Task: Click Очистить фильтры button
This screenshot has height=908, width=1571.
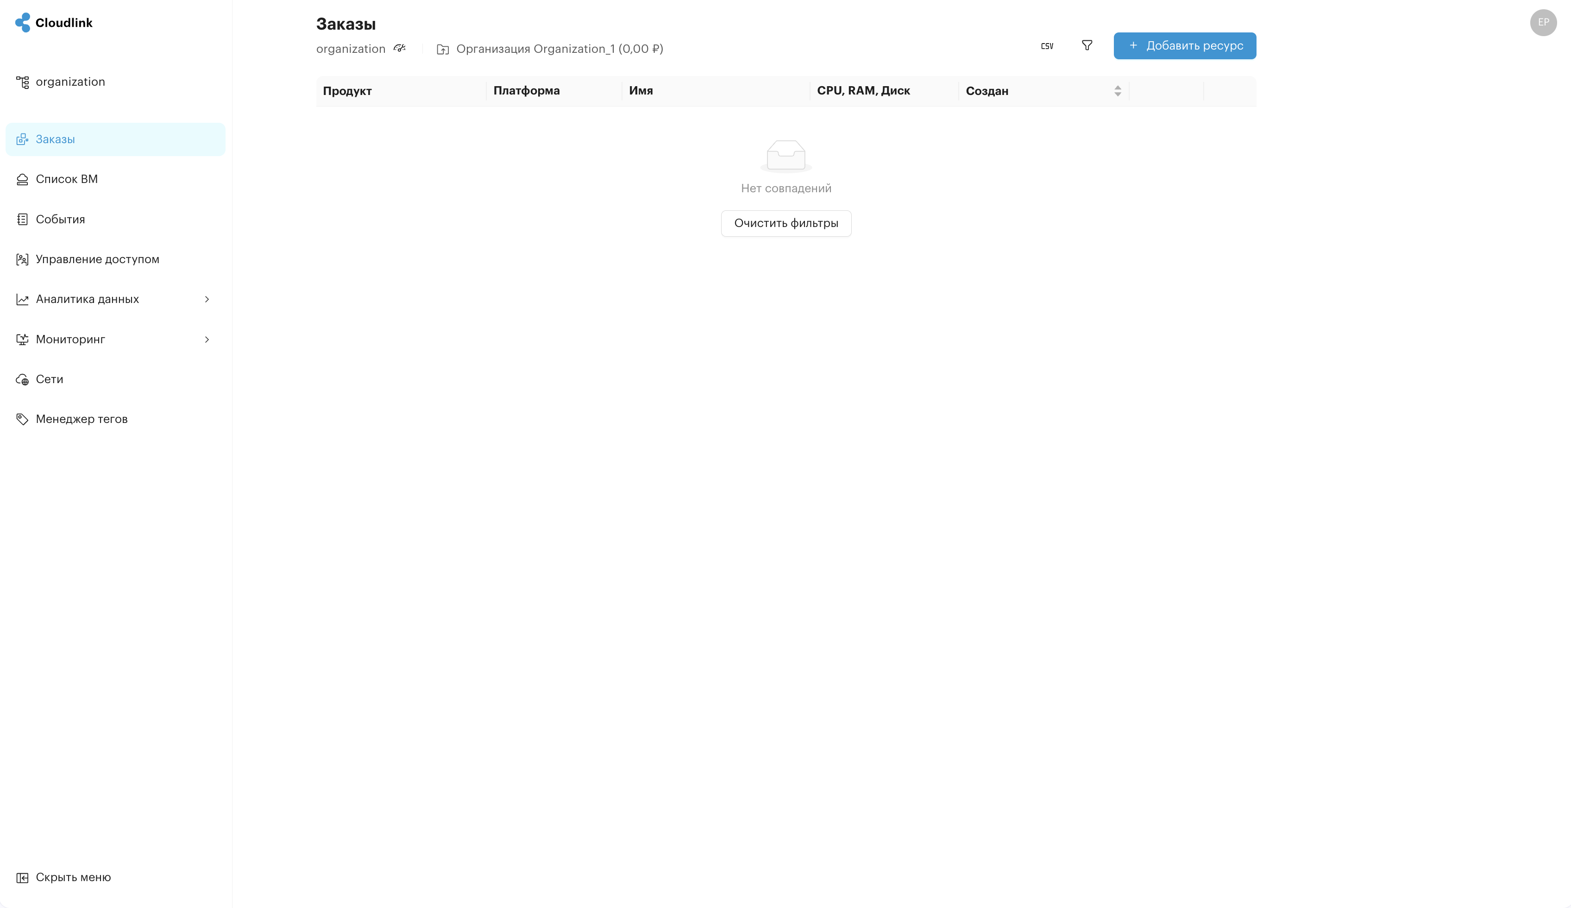Action: point(786,223)
